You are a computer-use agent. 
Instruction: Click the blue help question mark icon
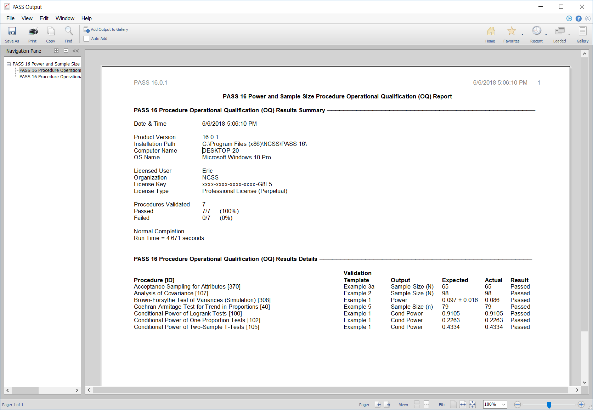pyautogui.click(x=578, y=18)
